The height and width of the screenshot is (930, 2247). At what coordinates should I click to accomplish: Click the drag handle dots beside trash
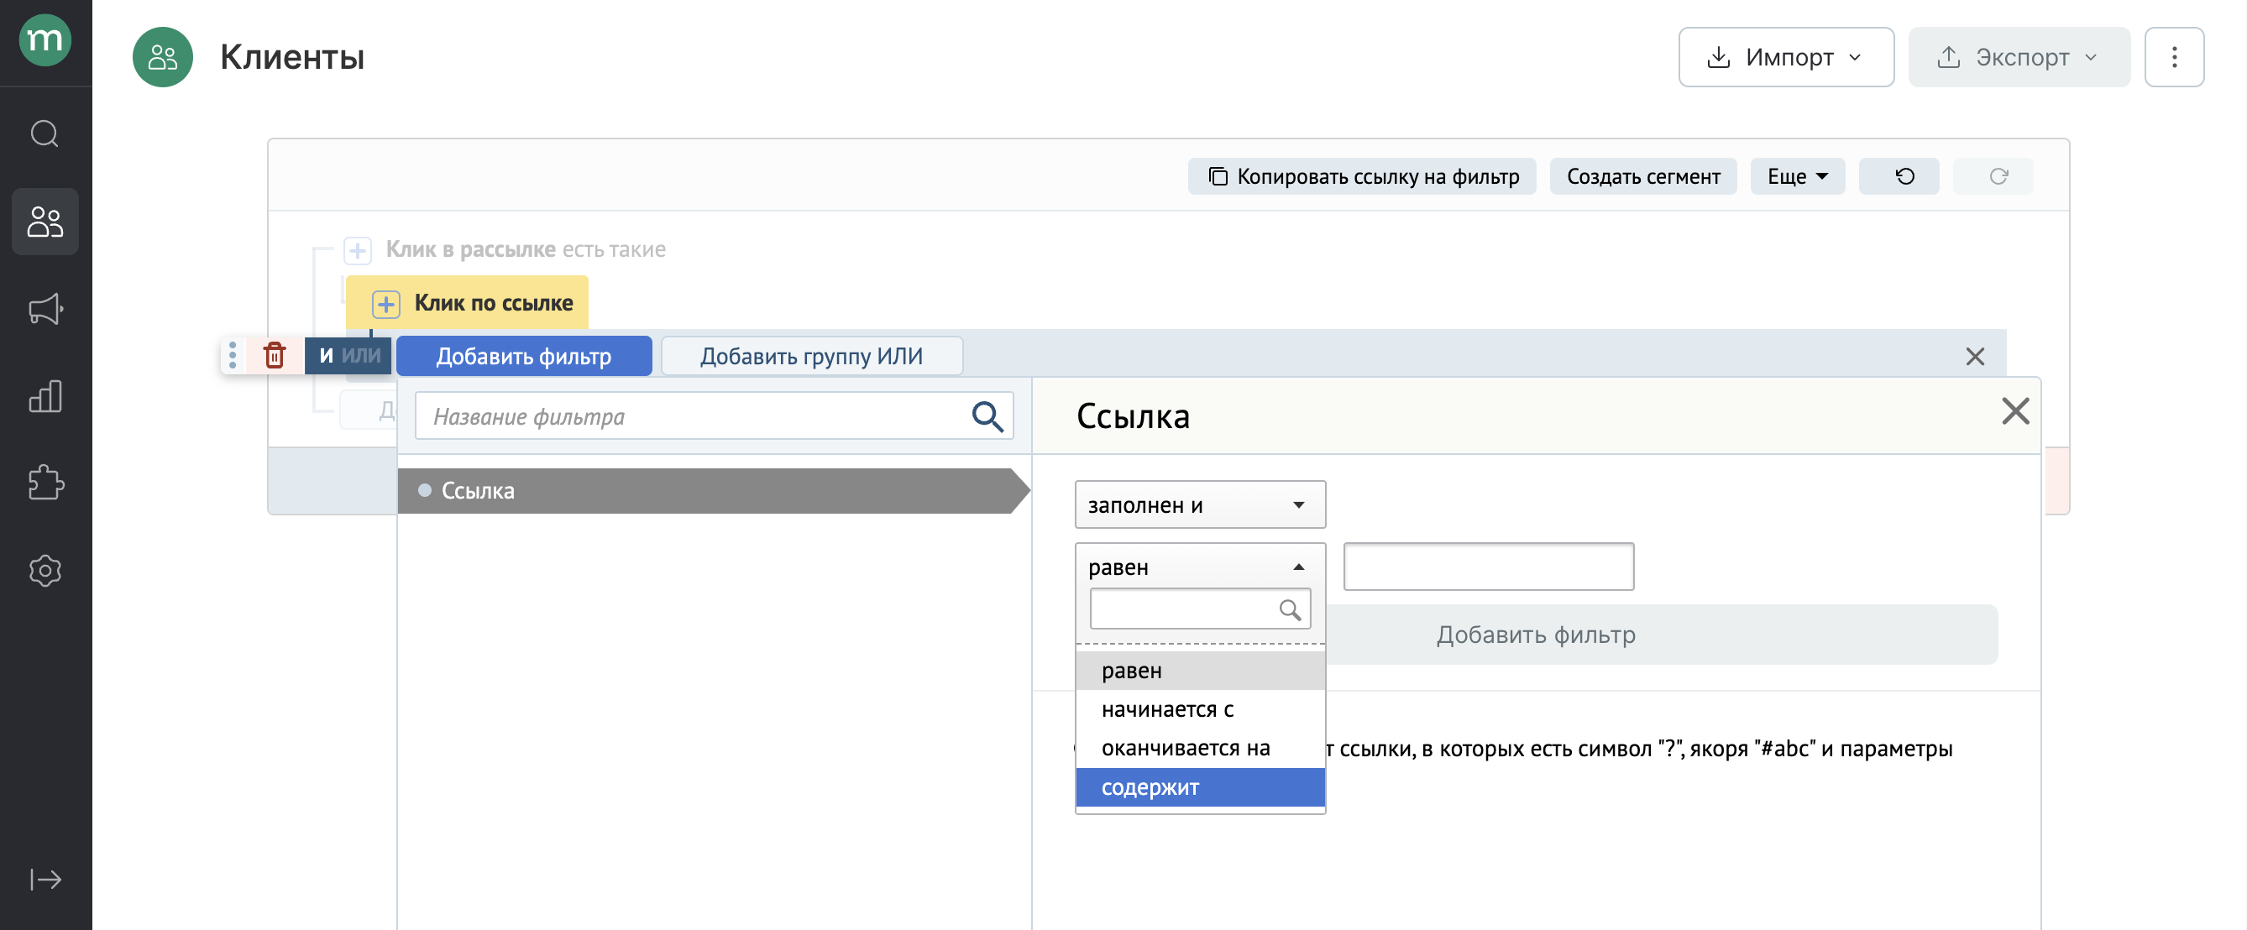(x=233, y=356)
